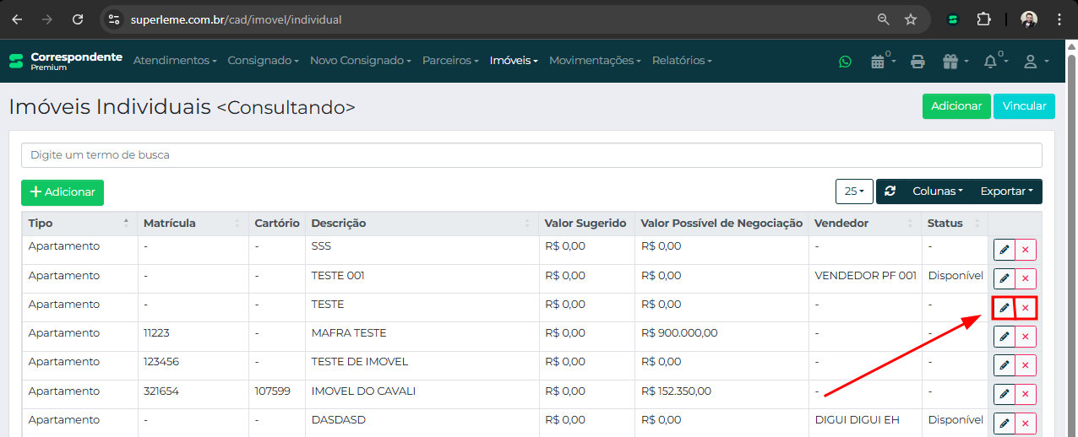Delete the DASDASD property
1078x437 pixels.
pyautogui.click(x=1026, y=424)
